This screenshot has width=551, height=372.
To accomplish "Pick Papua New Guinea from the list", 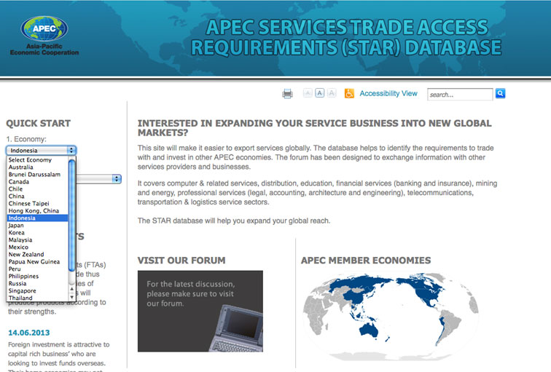I will click(x=38, y=261).
